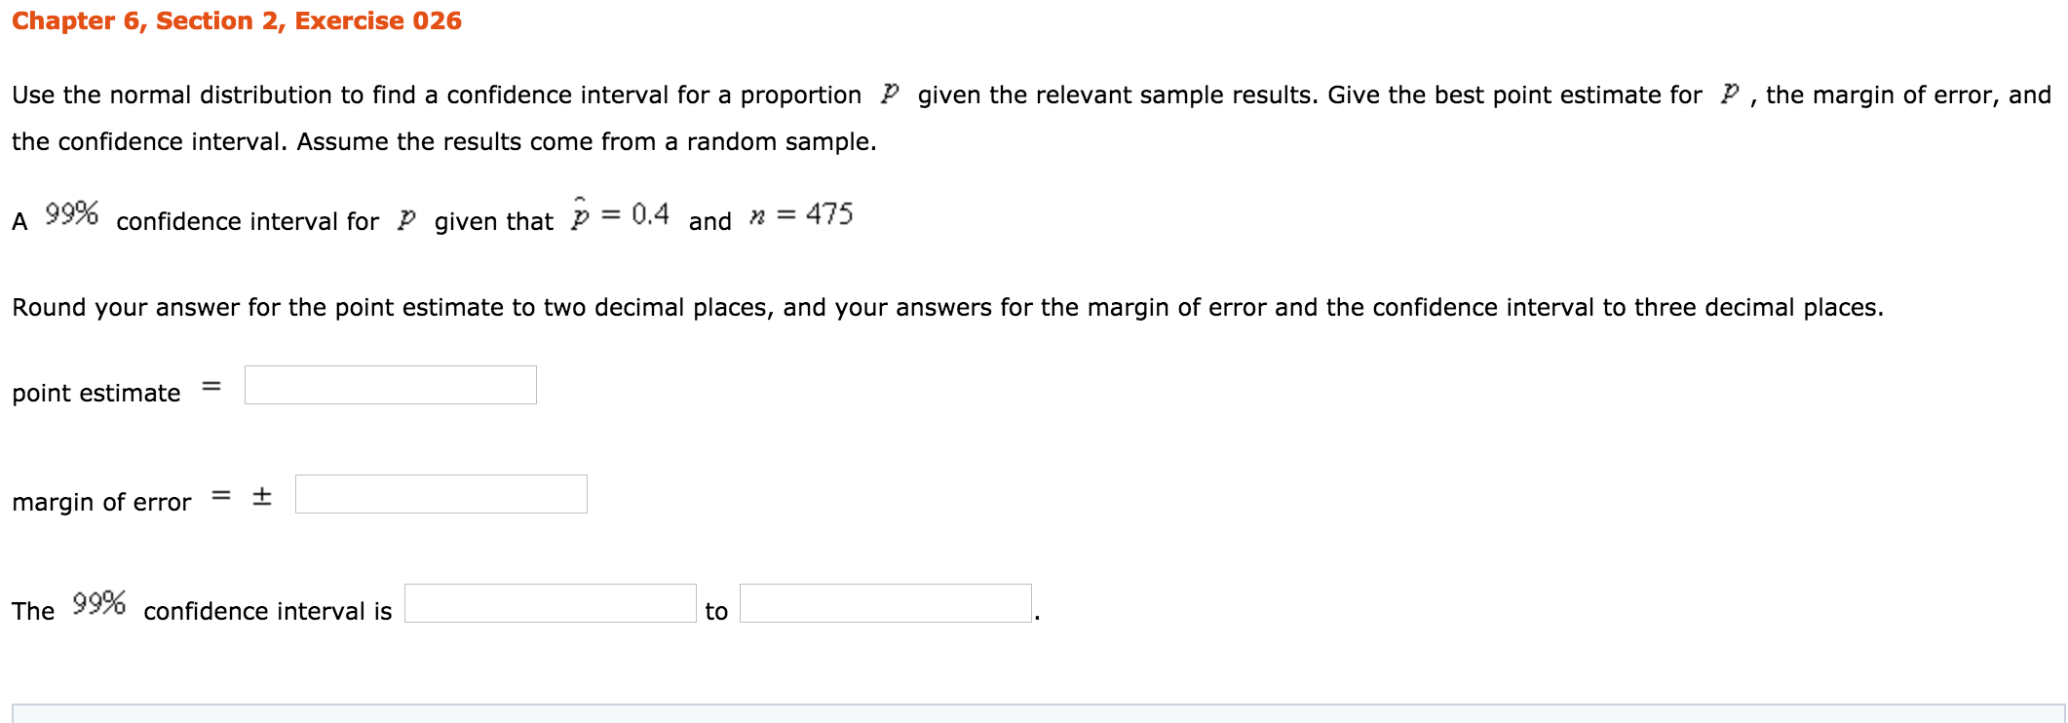2068x723 pixels.
Task: Click the rounding instructions sentence
Action: click(x=947, y=307)
